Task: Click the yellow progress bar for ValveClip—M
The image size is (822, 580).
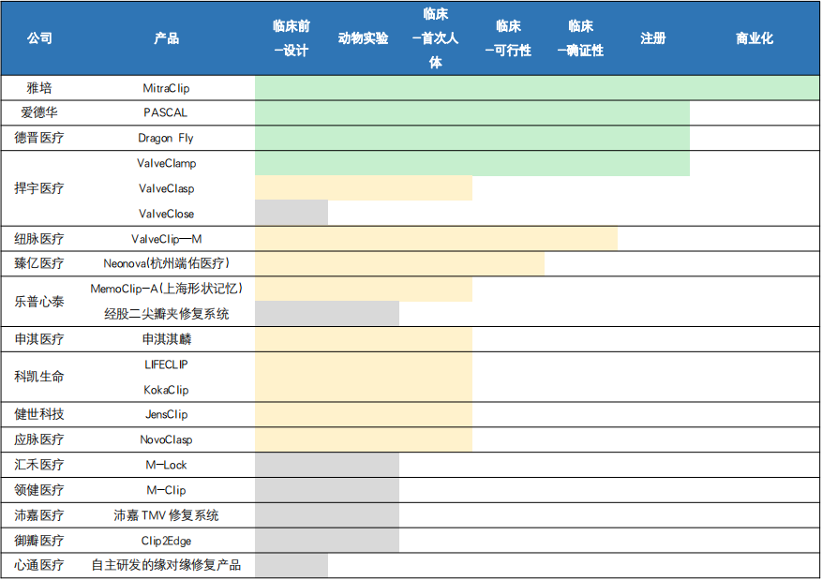Action: (x=436, y=239)
